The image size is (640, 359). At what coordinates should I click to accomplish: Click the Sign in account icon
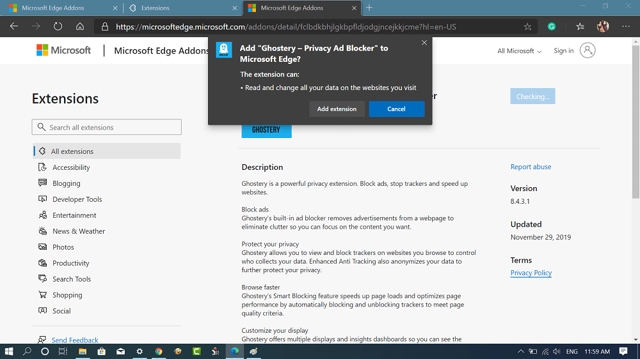588,50
